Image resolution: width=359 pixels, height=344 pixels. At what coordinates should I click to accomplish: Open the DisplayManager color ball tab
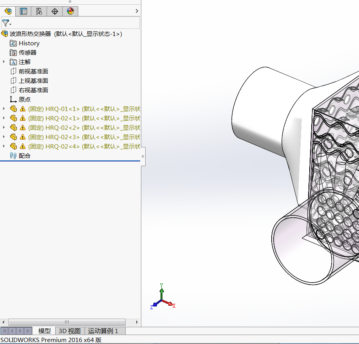(70, 11)
